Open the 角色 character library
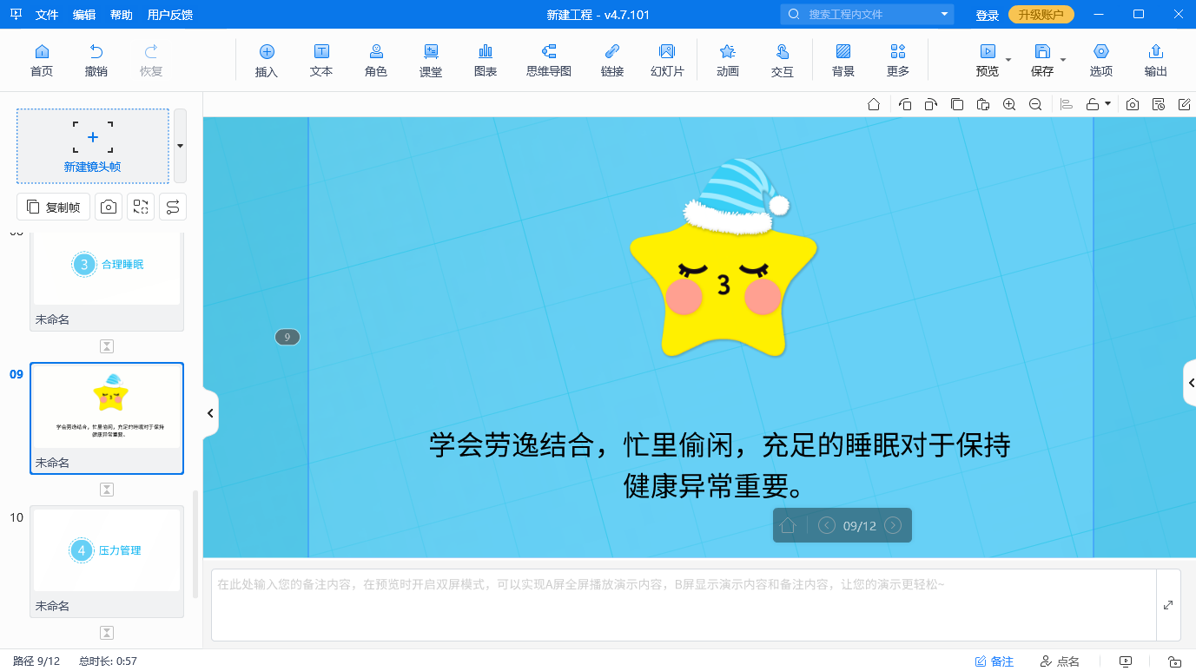 pos(376,60)
